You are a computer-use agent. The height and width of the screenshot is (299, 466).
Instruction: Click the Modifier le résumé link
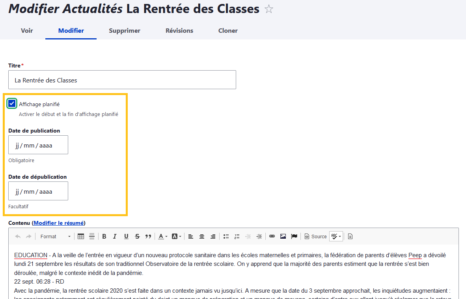click(59, 223)
